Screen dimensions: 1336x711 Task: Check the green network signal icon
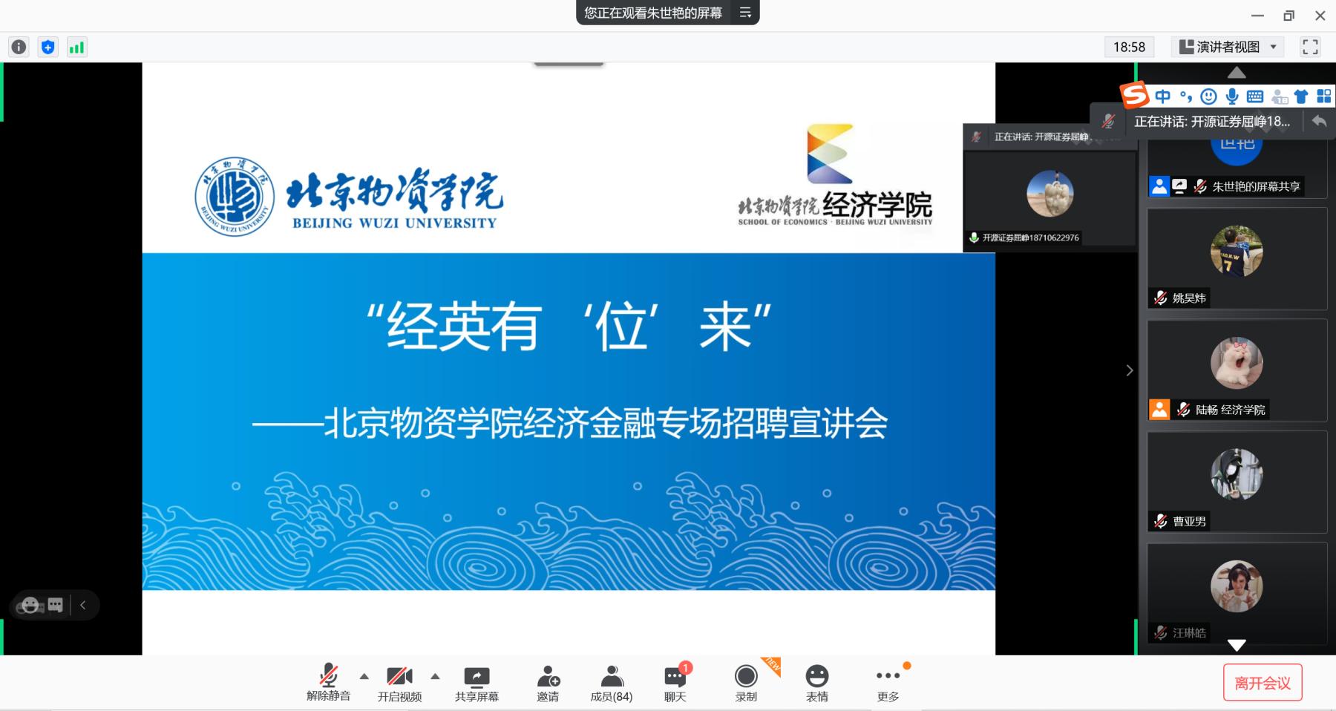[76, 47]
